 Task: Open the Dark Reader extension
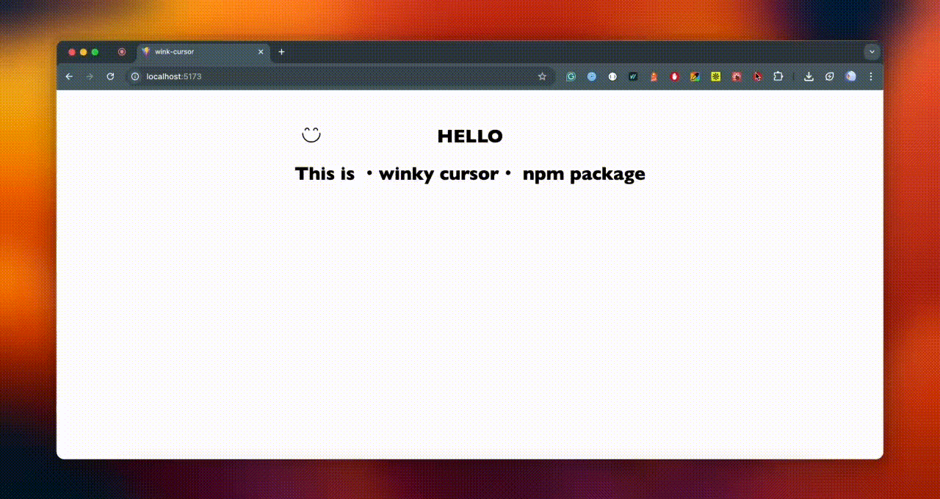coord(612,76)
